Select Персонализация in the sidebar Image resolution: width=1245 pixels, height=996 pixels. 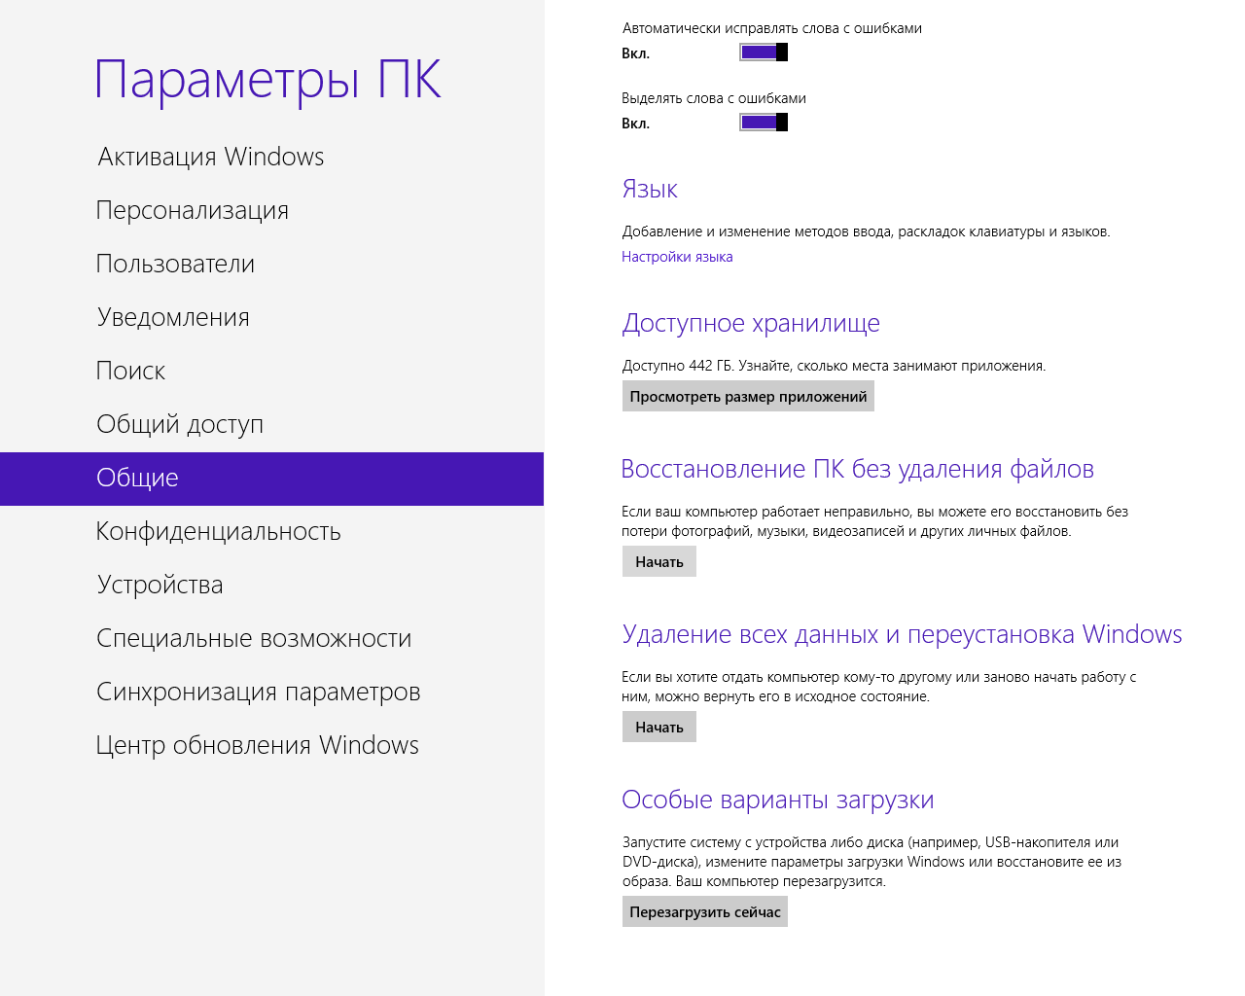point(193,211)
